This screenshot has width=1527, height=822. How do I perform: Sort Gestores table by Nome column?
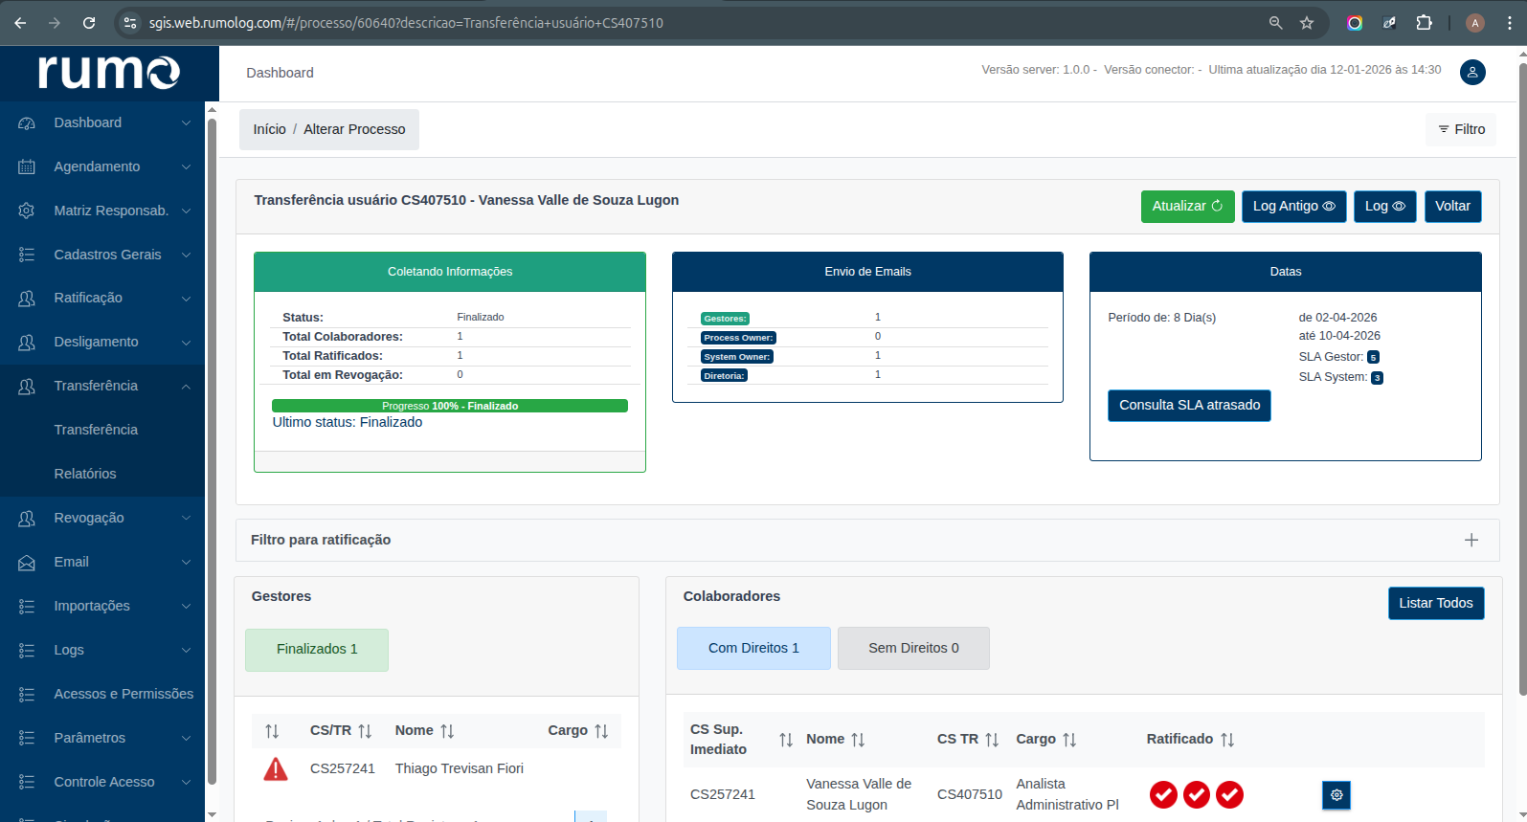(447, 732)
